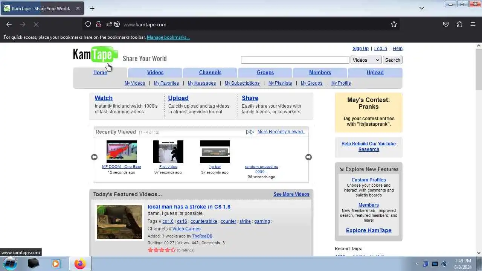Click the double-arrow next to More Recently Viewed

[x=250, y=132]
